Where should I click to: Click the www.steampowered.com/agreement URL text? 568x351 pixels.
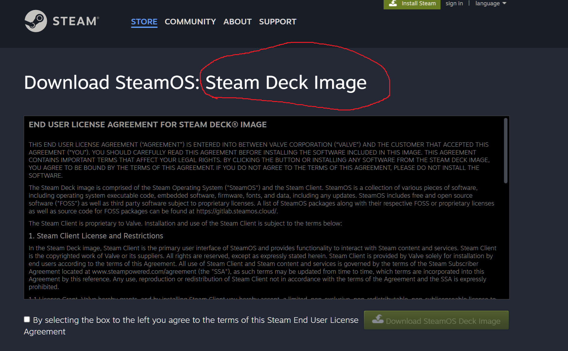click(x=144, y=272)
